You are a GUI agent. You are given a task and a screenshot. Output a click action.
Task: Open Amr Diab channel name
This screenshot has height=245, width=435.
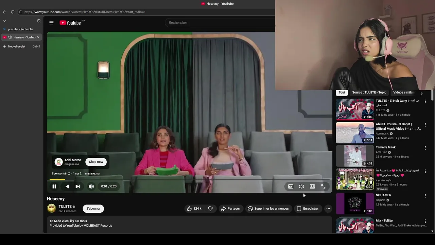tap(381, 152)
